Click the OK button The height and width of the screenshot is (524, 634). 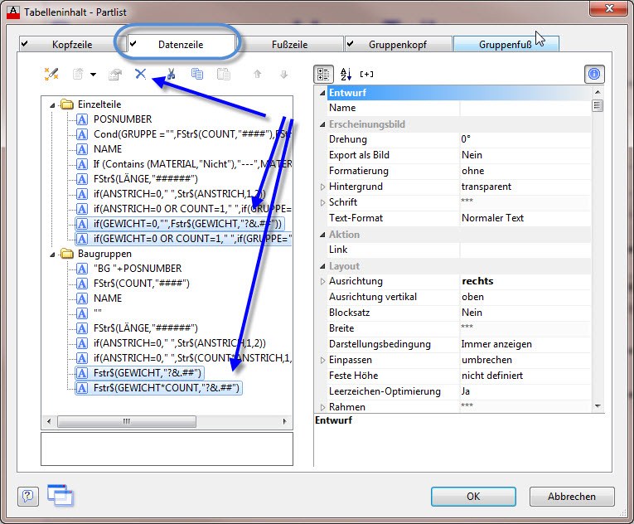click(473, 497)
